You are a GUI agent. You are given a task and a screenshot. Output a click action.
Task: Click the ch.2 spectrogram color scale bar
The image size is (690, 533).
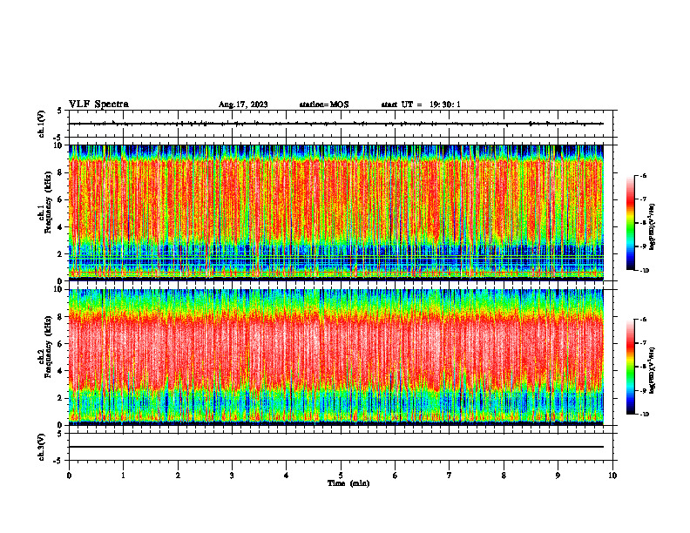(x=630, y=367)
